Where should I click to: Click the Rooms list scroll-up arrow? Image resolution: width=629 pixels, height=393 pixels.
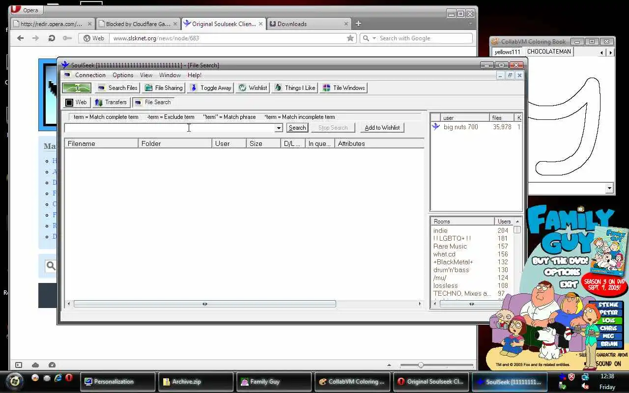pyautogui.click(x=517, y=222)
